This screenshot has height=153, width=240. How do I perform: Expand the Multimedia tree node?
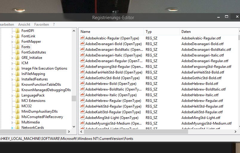(x=13, y=123)
